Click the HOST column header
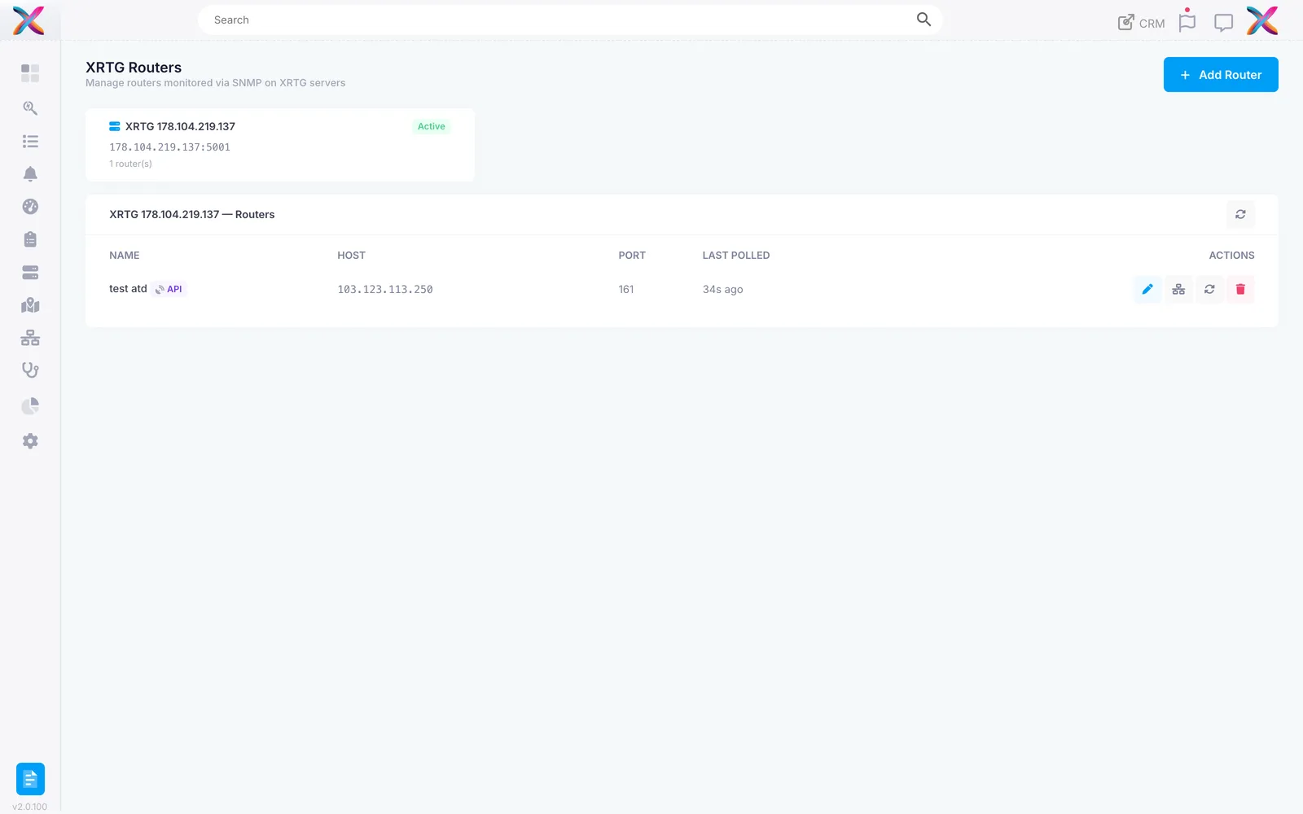The height and width of the screenshot is (814, 1303). tap(352, 256)
